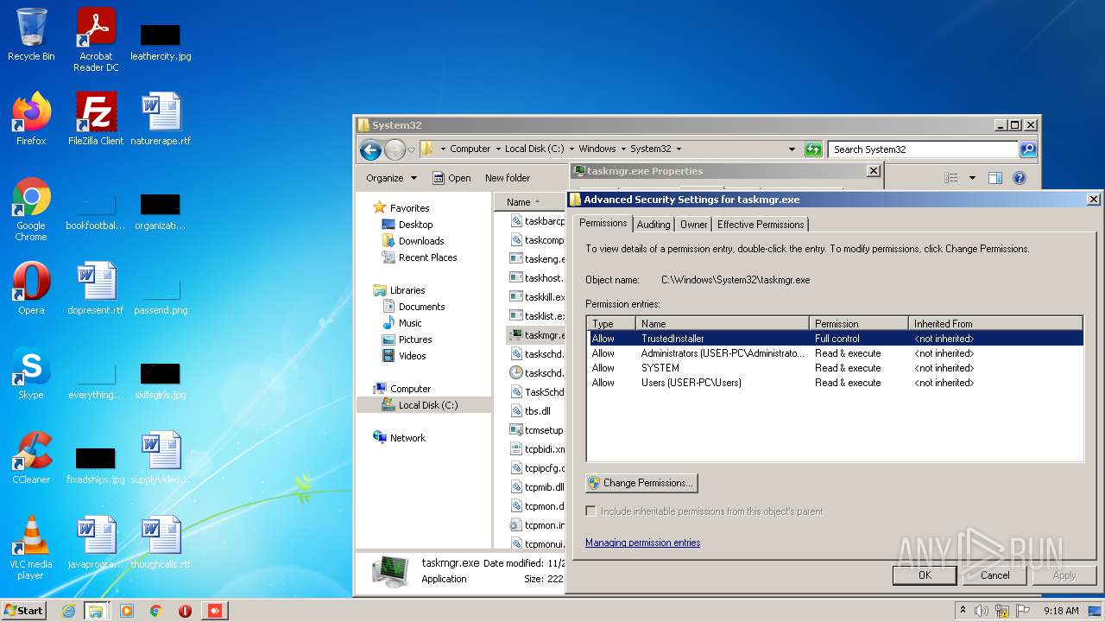The height and width of the screenshot is (622, 1105).
Task: Select passend.png image file
Action: 161,294
